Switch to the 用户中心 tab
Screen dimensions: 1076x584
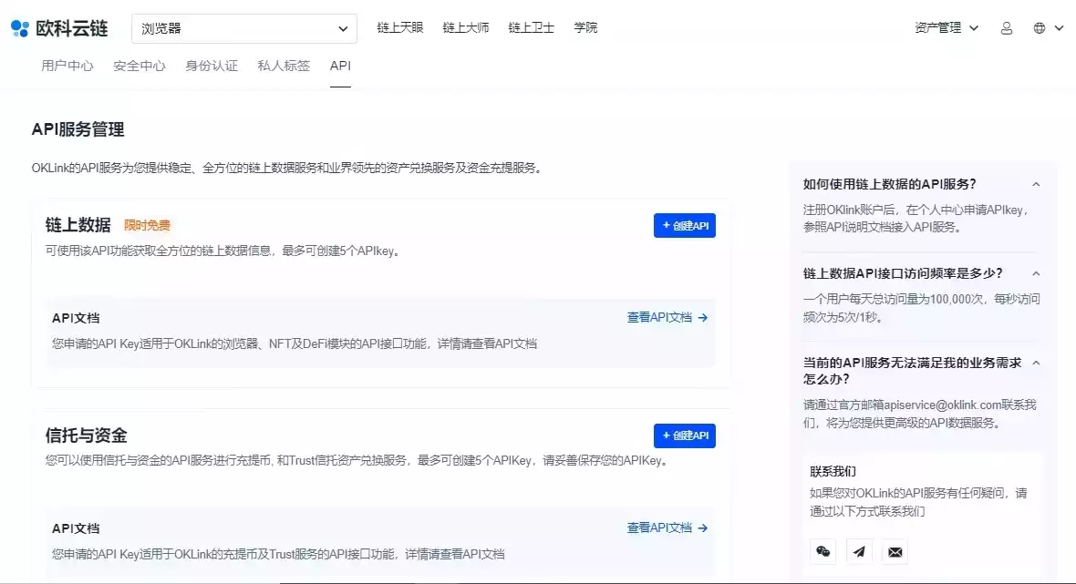point(67,66)
